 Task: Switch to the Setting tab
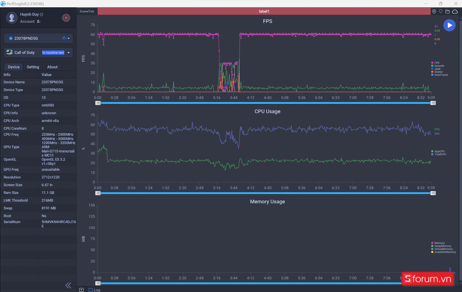[33, 67]
